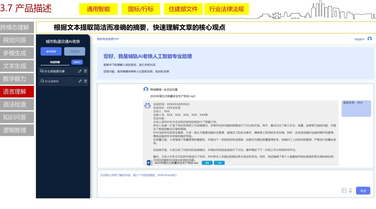376x209 pixels.
Task: Open the 通用智能 yellow header tab
Action: 99,9
